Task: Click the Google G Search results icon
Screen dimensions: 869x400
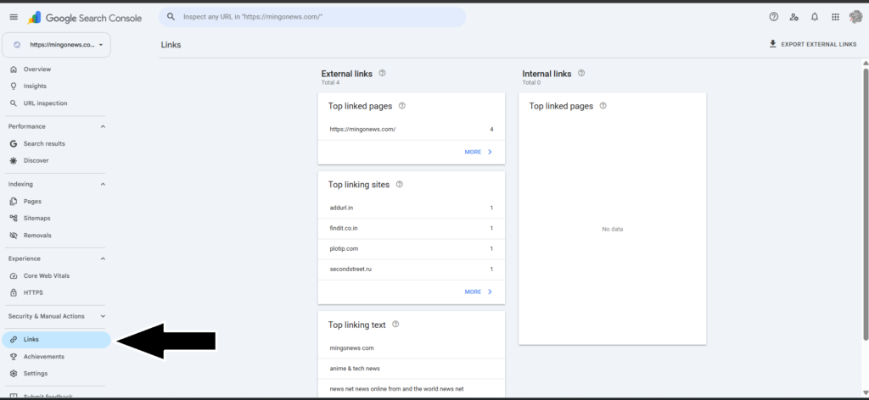Action: point(14,143)
